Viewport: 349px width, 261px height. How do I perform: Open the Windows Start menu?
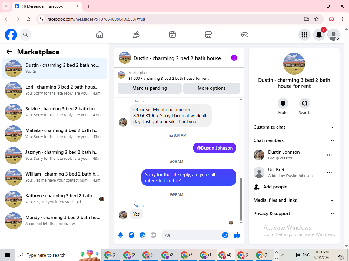pyautogui.click(x=7, y=255)
